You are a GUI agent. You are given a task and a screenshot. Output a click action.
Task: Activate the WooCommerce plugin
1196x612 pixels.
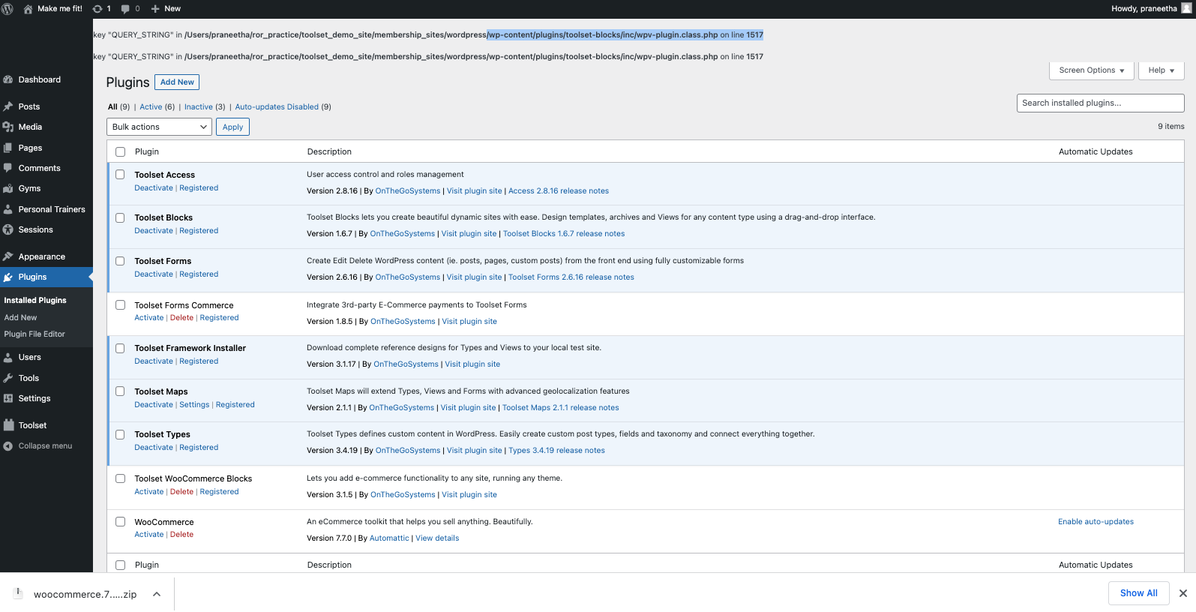(148, 535)
